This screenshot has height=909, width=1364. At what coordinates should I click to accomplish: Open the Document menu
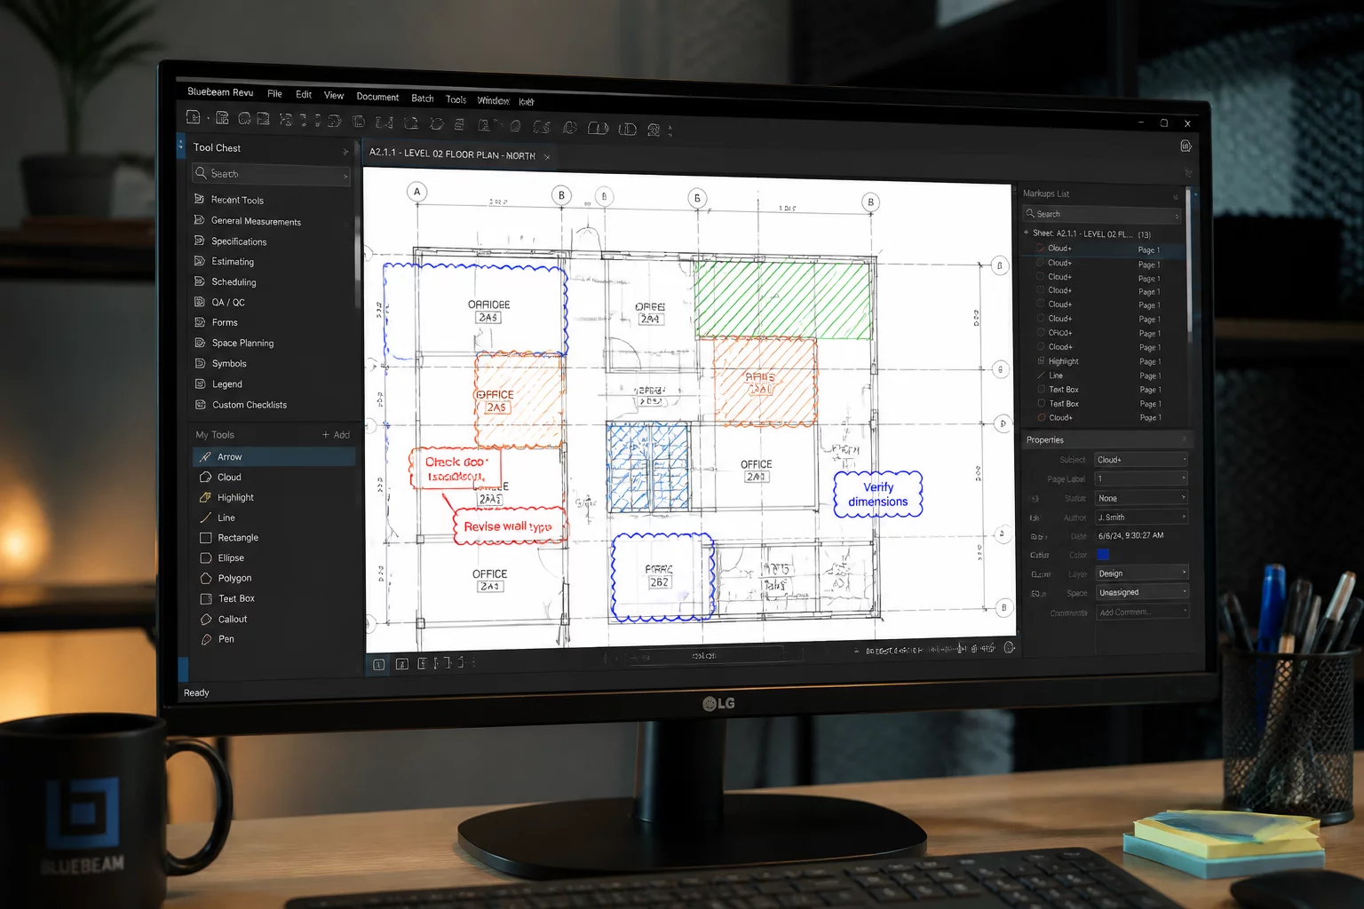tap(377, 97)
